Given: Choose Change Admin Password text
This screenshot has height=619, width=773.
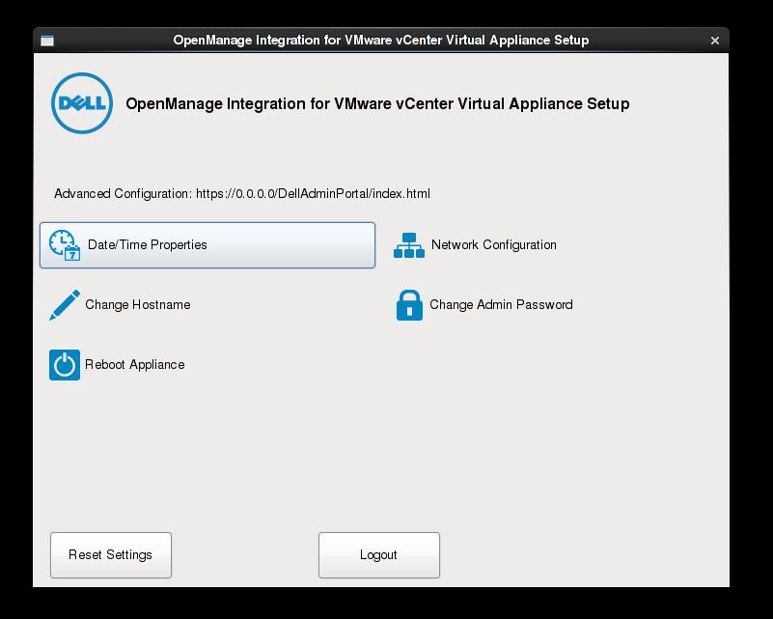Looking at the screenshot, I should click(502, 304).
